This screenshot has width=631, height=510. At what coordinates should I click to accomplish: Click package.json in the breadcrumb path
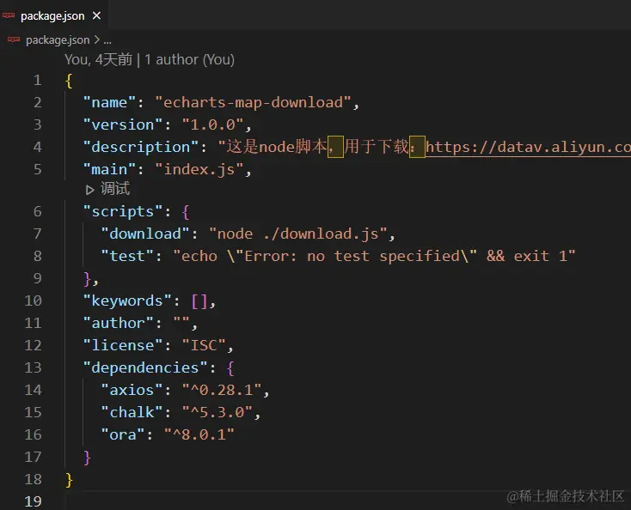[58, 40]
